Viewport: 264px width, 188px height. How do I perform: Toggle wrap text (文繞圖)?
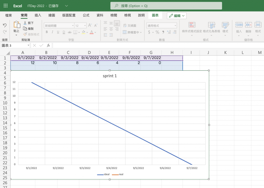click(x=130, y=25)
